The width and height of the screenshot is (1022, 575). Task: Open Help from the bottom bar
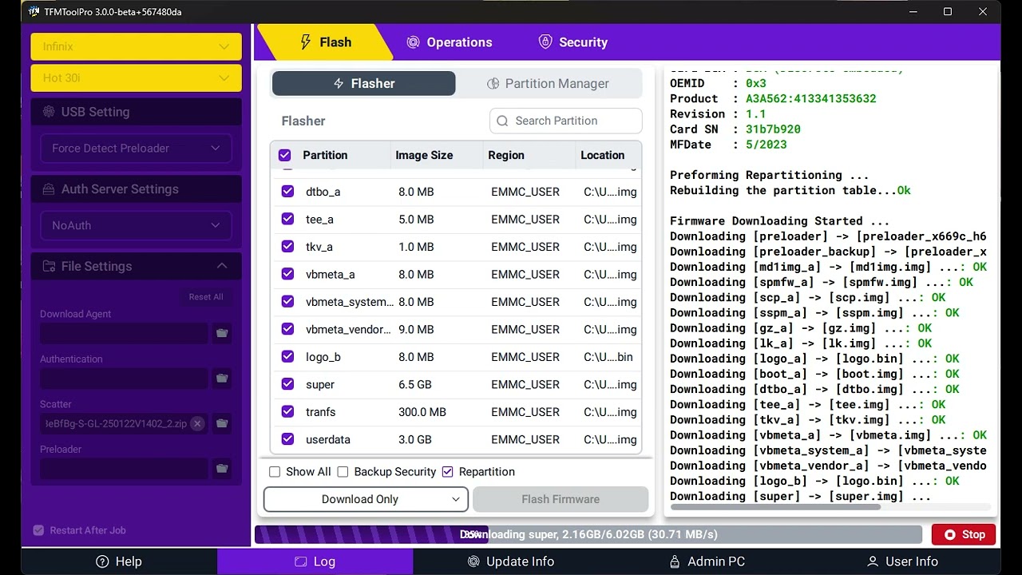(x=119, y=561)
